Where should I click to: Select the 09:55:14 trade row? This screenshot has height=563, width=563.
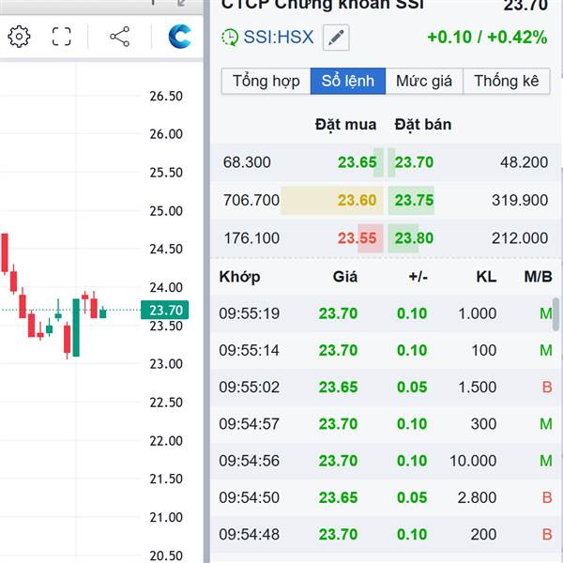[386, 350]
